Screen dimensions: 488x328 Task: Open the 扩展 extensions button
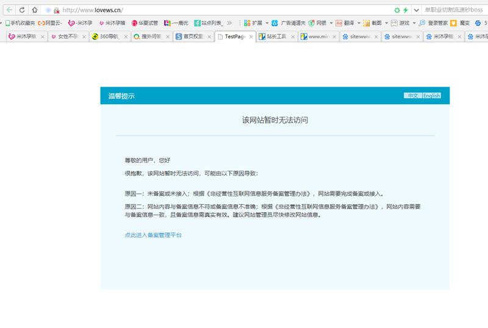tap(253, 23)
